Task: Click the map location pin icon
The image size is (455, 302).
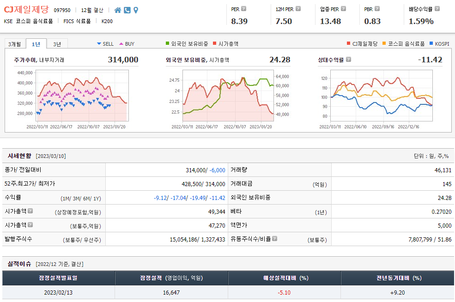Action: pyautogui.click(x=136, y=10)
